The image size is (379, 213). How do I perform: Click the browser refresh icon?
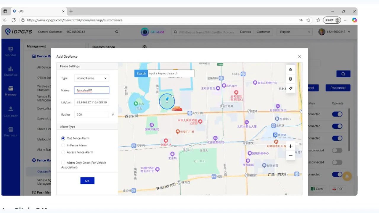click(x=14, y=20)
